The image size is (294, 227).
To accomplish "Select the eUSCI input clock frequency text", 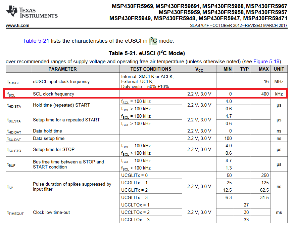I will click(61, 82).
